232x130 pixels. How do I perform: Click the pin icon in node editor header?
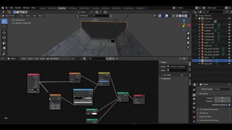click(x=117, y=58)
